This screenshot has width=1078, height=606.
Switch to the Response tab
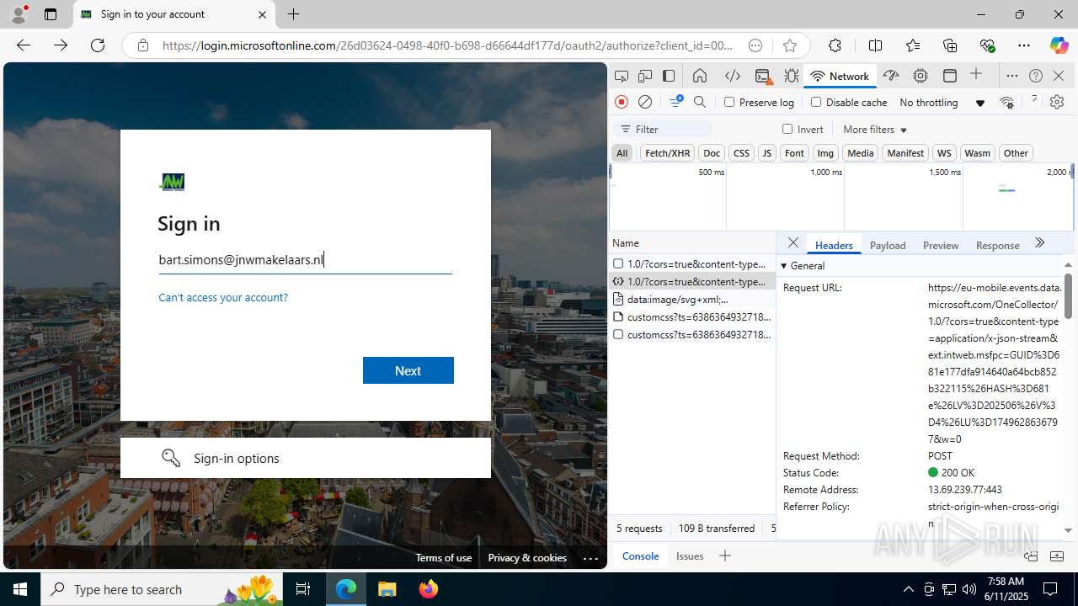[x=997, y=245]
